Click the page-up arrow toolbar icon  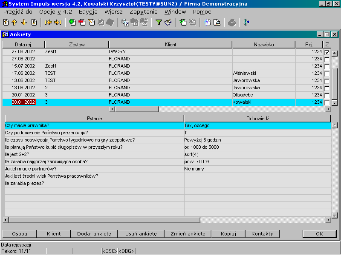(x=6, y=23)
